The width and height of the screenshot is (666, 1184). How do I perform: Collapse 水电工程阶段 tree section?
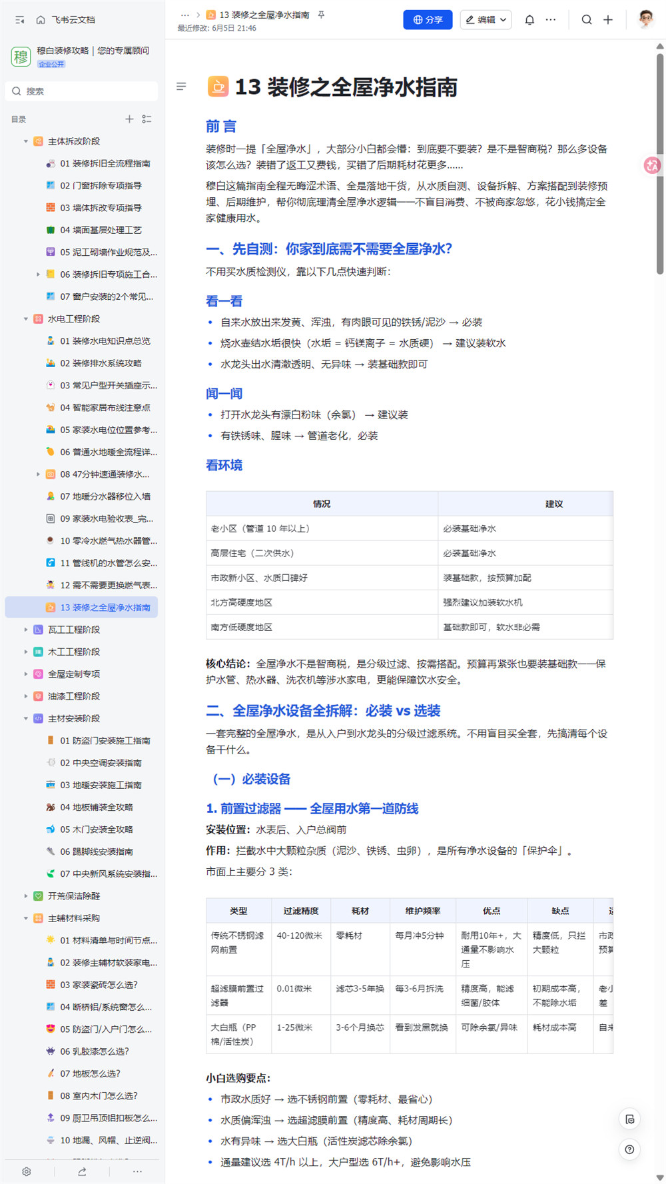pyautogui.click(x=26, y=318)
